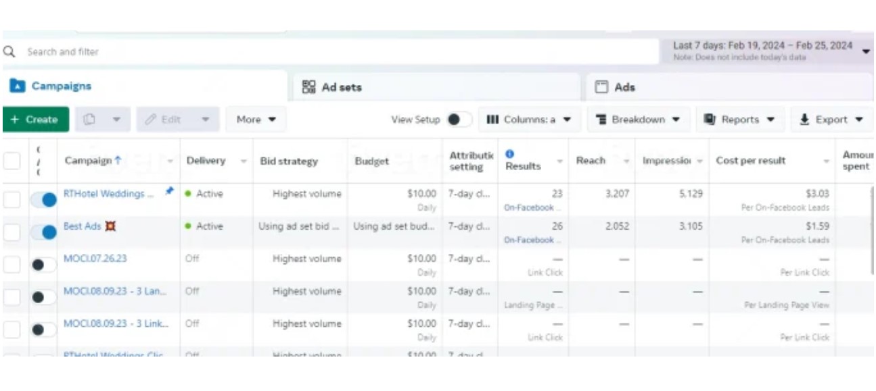
Task: Click the Ads tab window icon
Action: (x=601, y=87)
